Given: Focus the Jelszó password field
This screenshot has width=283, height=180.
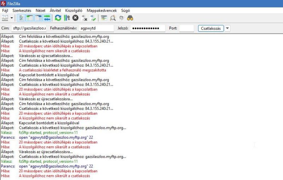Looking at the screenshot, I should (148, 28).
